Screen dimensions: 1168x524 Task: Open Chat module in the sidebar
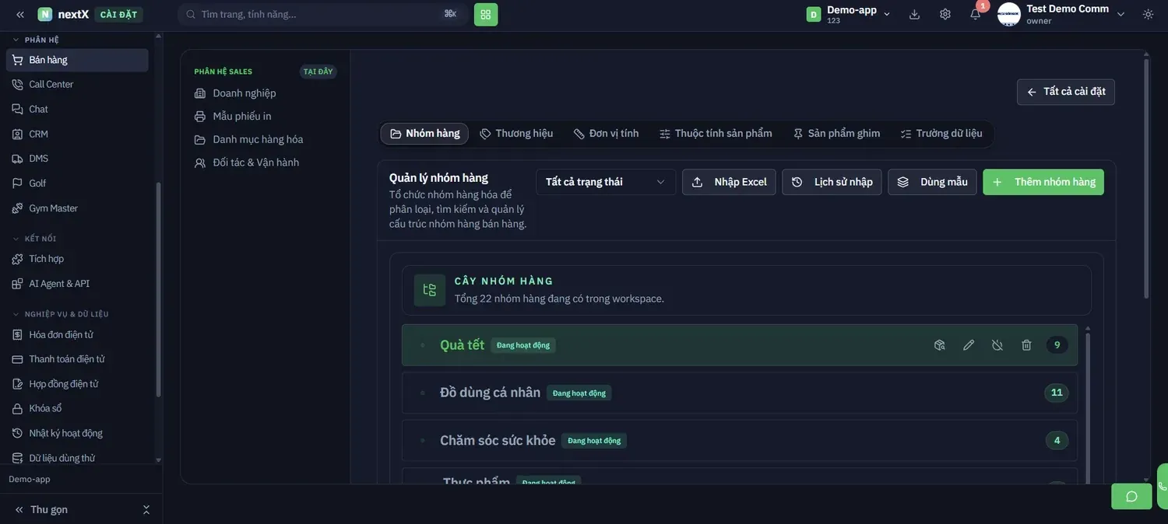click(77, 110)
